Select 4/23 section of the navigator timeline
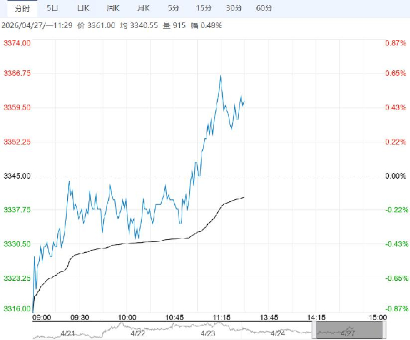Screen dimensions: 410x340 tap(208, 333)
